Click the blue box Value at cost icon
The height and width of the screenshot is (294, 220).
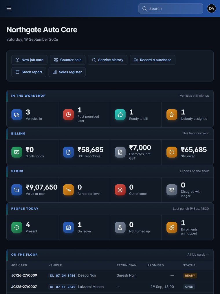point(17,190)
